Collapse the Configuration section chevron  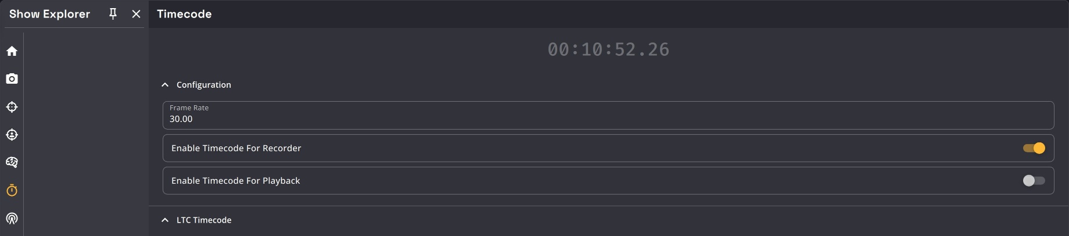165,85
